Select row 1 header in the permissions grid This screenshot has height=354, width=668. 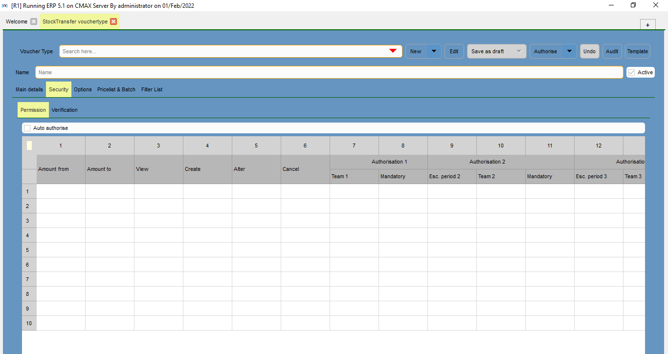click(x=29, y=191)
